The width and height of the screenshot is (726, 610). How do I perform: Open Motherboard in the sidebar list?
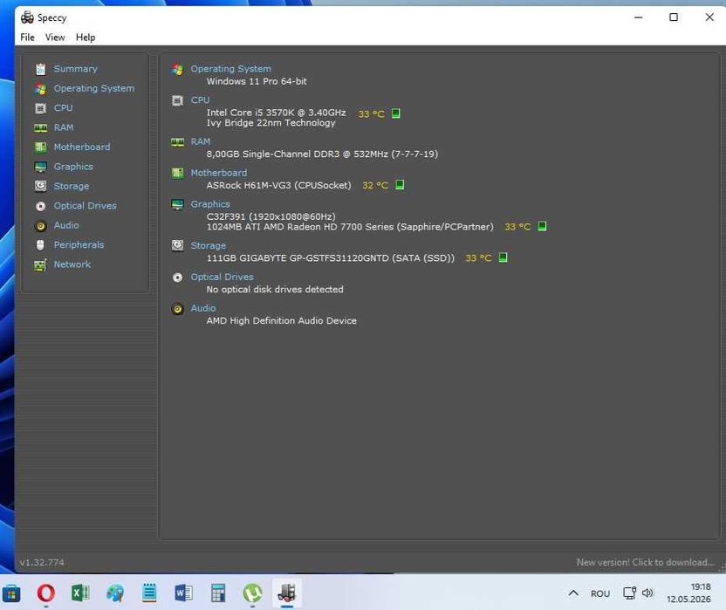(x=82, y=147)
